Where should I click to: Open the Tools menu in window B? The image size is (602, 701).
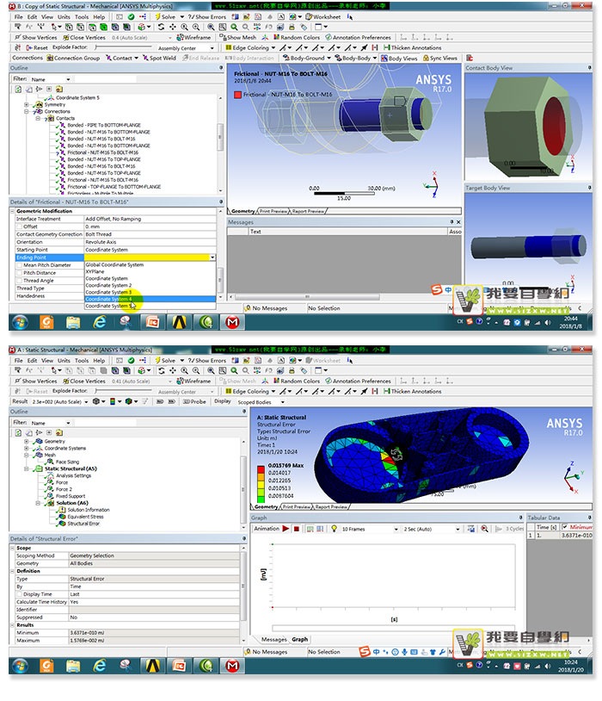point(82,16)
